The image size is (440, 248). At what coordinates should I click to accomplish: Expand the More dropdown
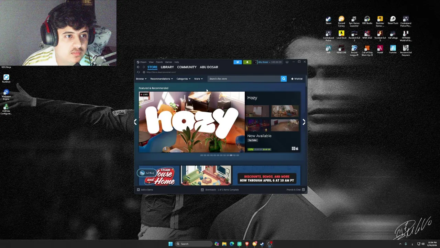pyautogui.click(x=198, y=79)
